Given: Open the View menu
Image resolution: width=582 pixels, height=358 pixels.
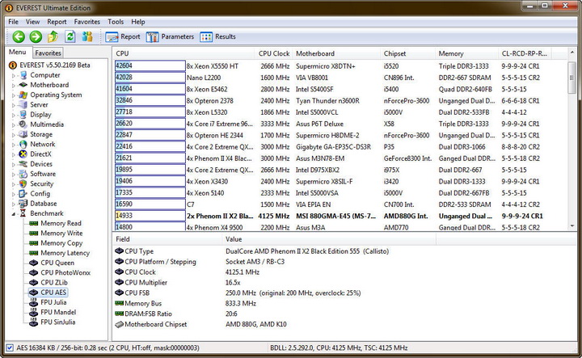Looking at the screenshot, I should click(x=32, y=22).
